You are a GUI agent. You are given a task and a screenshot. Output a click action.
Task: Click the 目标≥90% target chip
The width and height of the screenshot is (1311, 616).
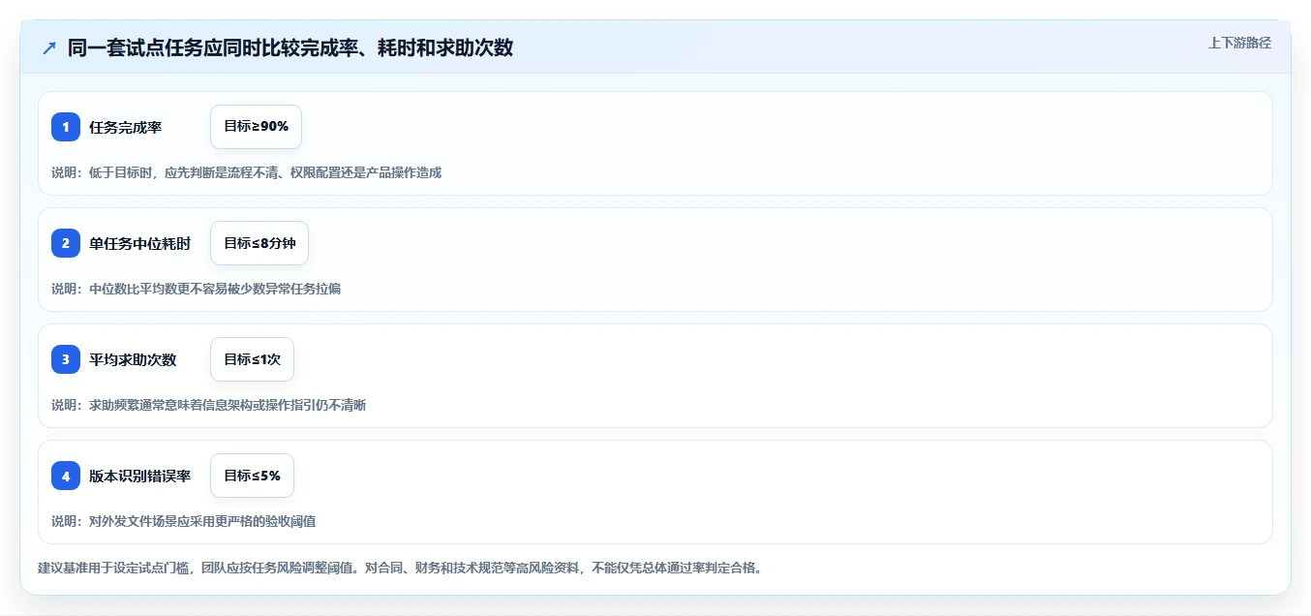click(256, 127)
